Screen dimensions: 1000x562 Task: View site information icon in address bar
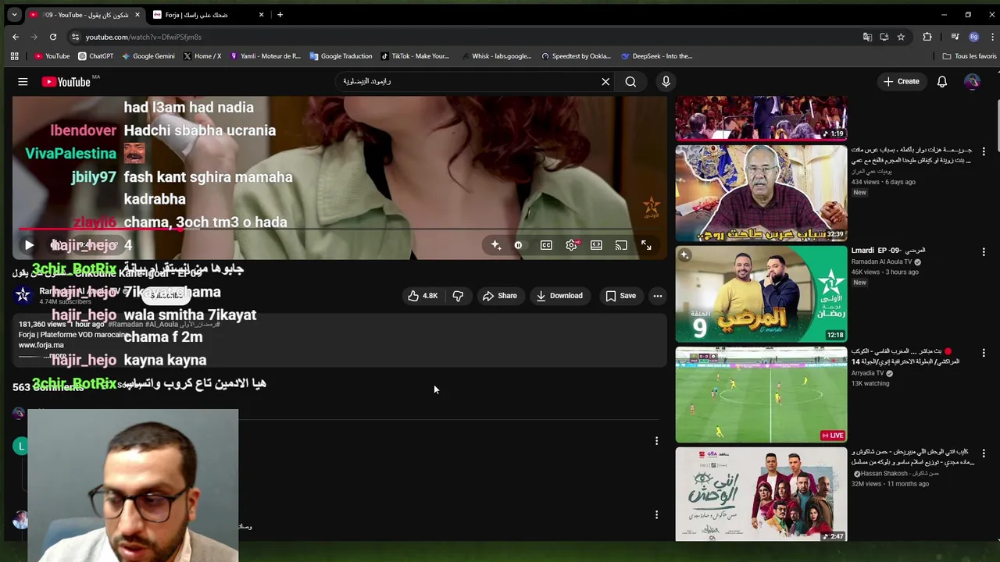[75, 37]
